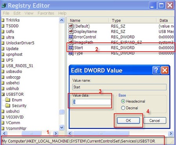The height and width of the screenshot is (145, 176).
Task: Click into the Value data field
Action: coord(92,102)
